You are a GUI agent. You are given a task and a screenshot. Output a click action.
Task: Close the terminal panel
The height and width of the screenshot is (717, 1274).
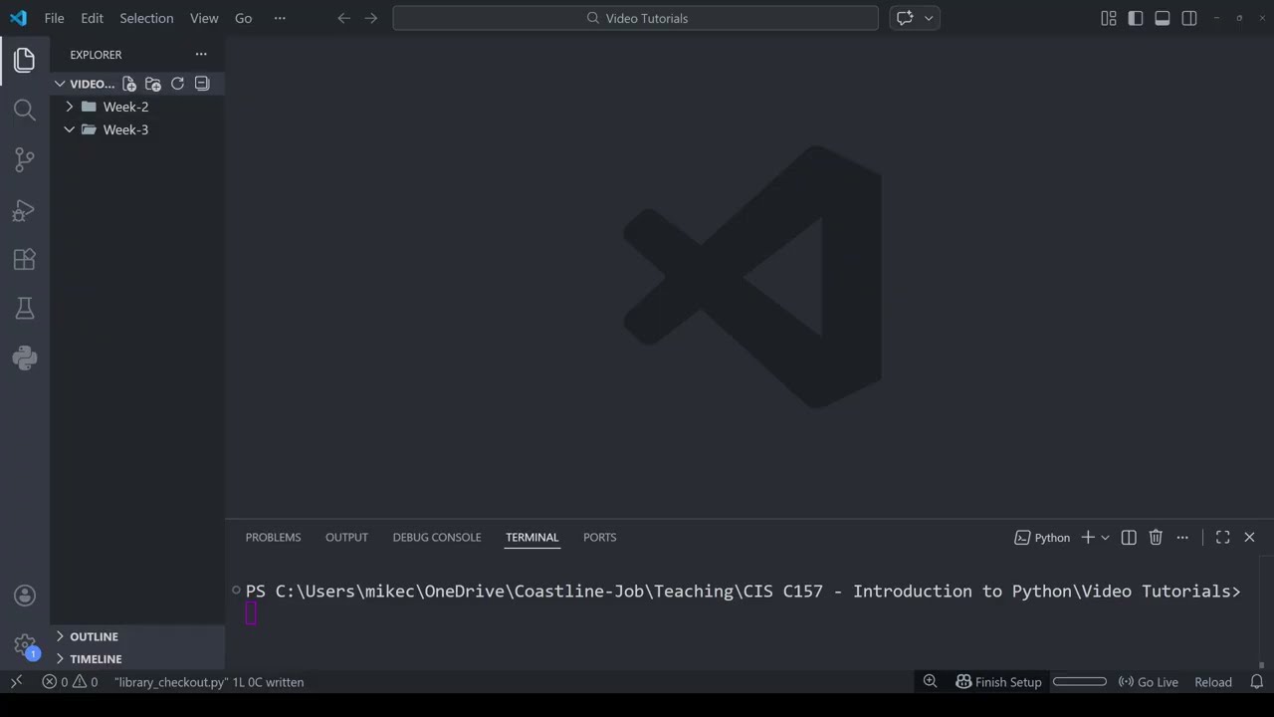[x=1250, y=538]
